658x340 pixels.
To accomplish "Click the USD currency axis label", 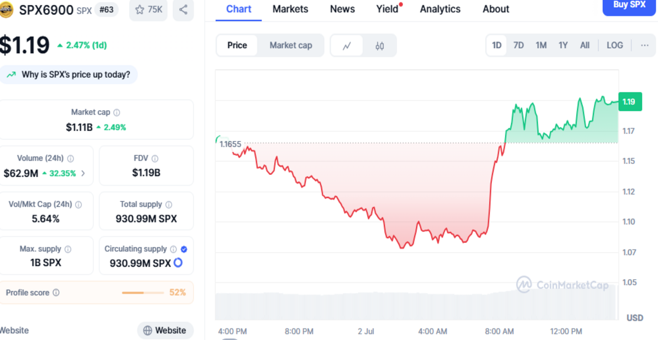I will pos(634,318).
